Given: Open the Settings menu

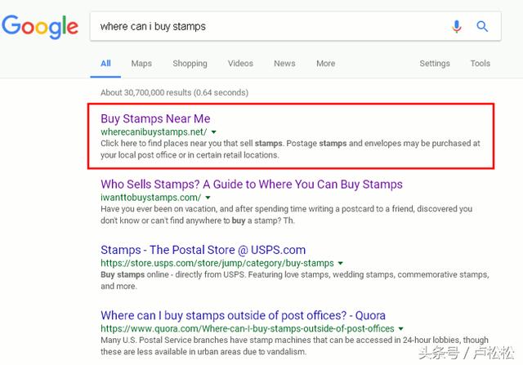Looking at the screenshot, I should [x=435, y=64].
